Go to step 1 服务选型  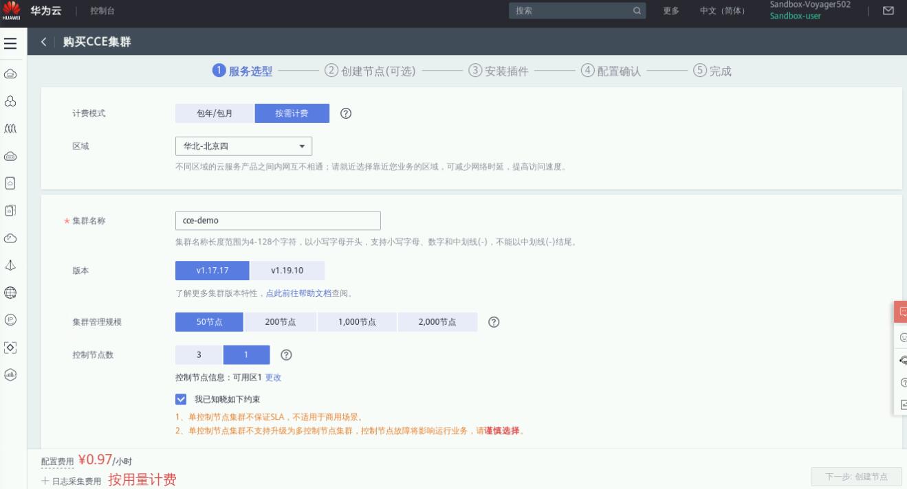coord(243,71)
